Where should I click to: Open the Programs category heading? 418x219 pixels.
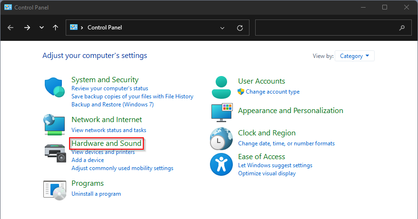pyautogui.click(x=88, y=183)
